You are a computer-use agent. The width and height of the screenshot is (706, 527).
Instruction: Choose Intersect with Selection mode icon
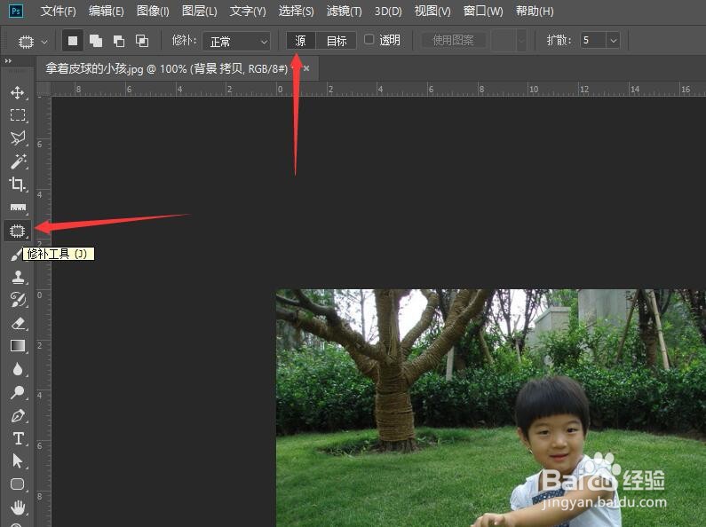(x=142, y=41)
